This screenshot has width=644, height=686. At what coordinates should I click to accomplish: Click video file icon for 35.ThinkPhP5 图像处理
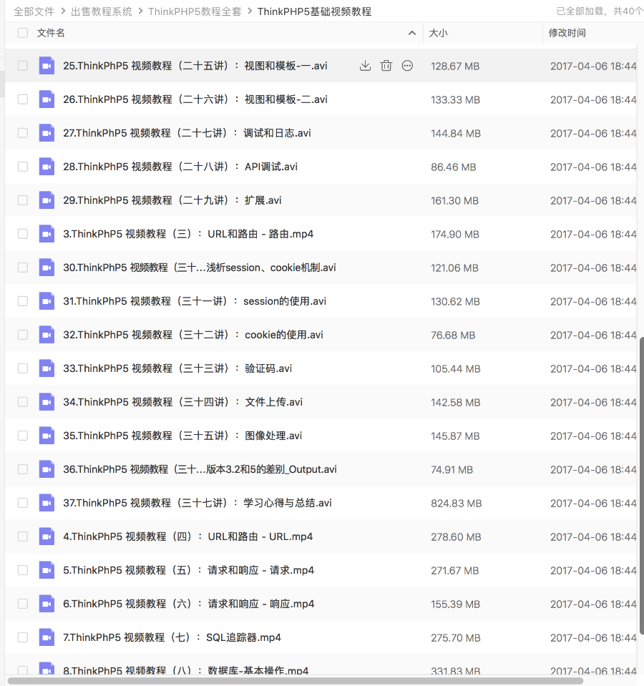coord(47,436)
